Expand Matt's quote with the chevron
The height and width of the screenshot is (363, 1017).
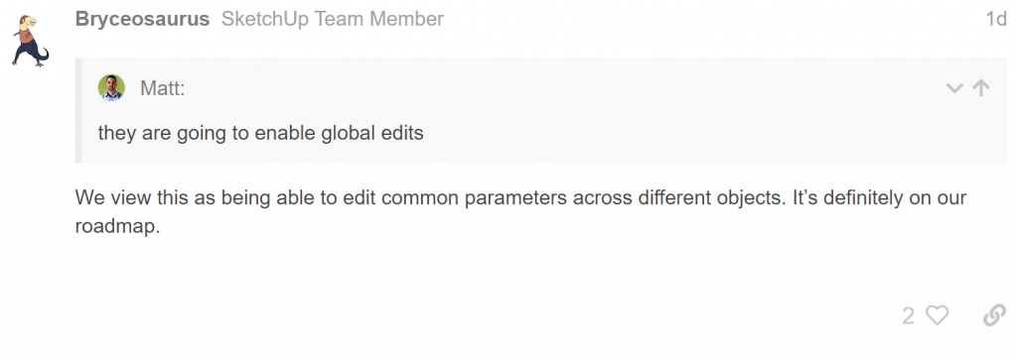point(954,88)
